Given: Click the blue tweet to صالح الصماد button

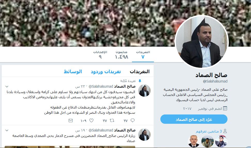Looking at the screenshot, I should point(194,119).
